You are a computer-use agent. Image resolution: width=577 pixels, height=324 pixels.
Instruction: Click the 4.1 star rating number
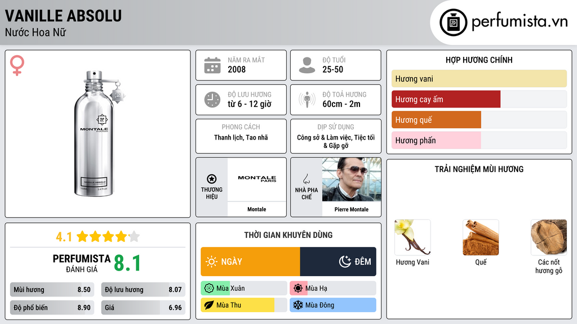click(64, 237)
